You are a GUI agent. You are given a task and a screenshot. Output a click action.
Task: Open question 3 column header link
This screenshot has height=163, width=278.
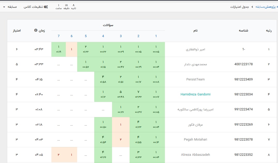pos(121,36)
